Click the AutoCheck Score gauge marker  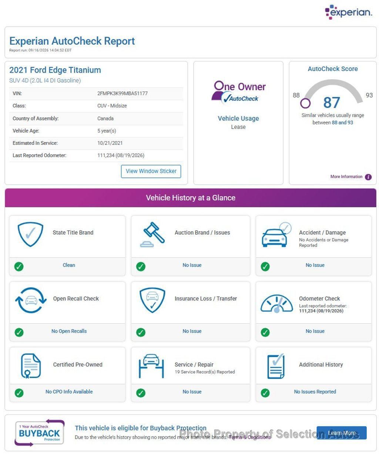pos(305,103)
